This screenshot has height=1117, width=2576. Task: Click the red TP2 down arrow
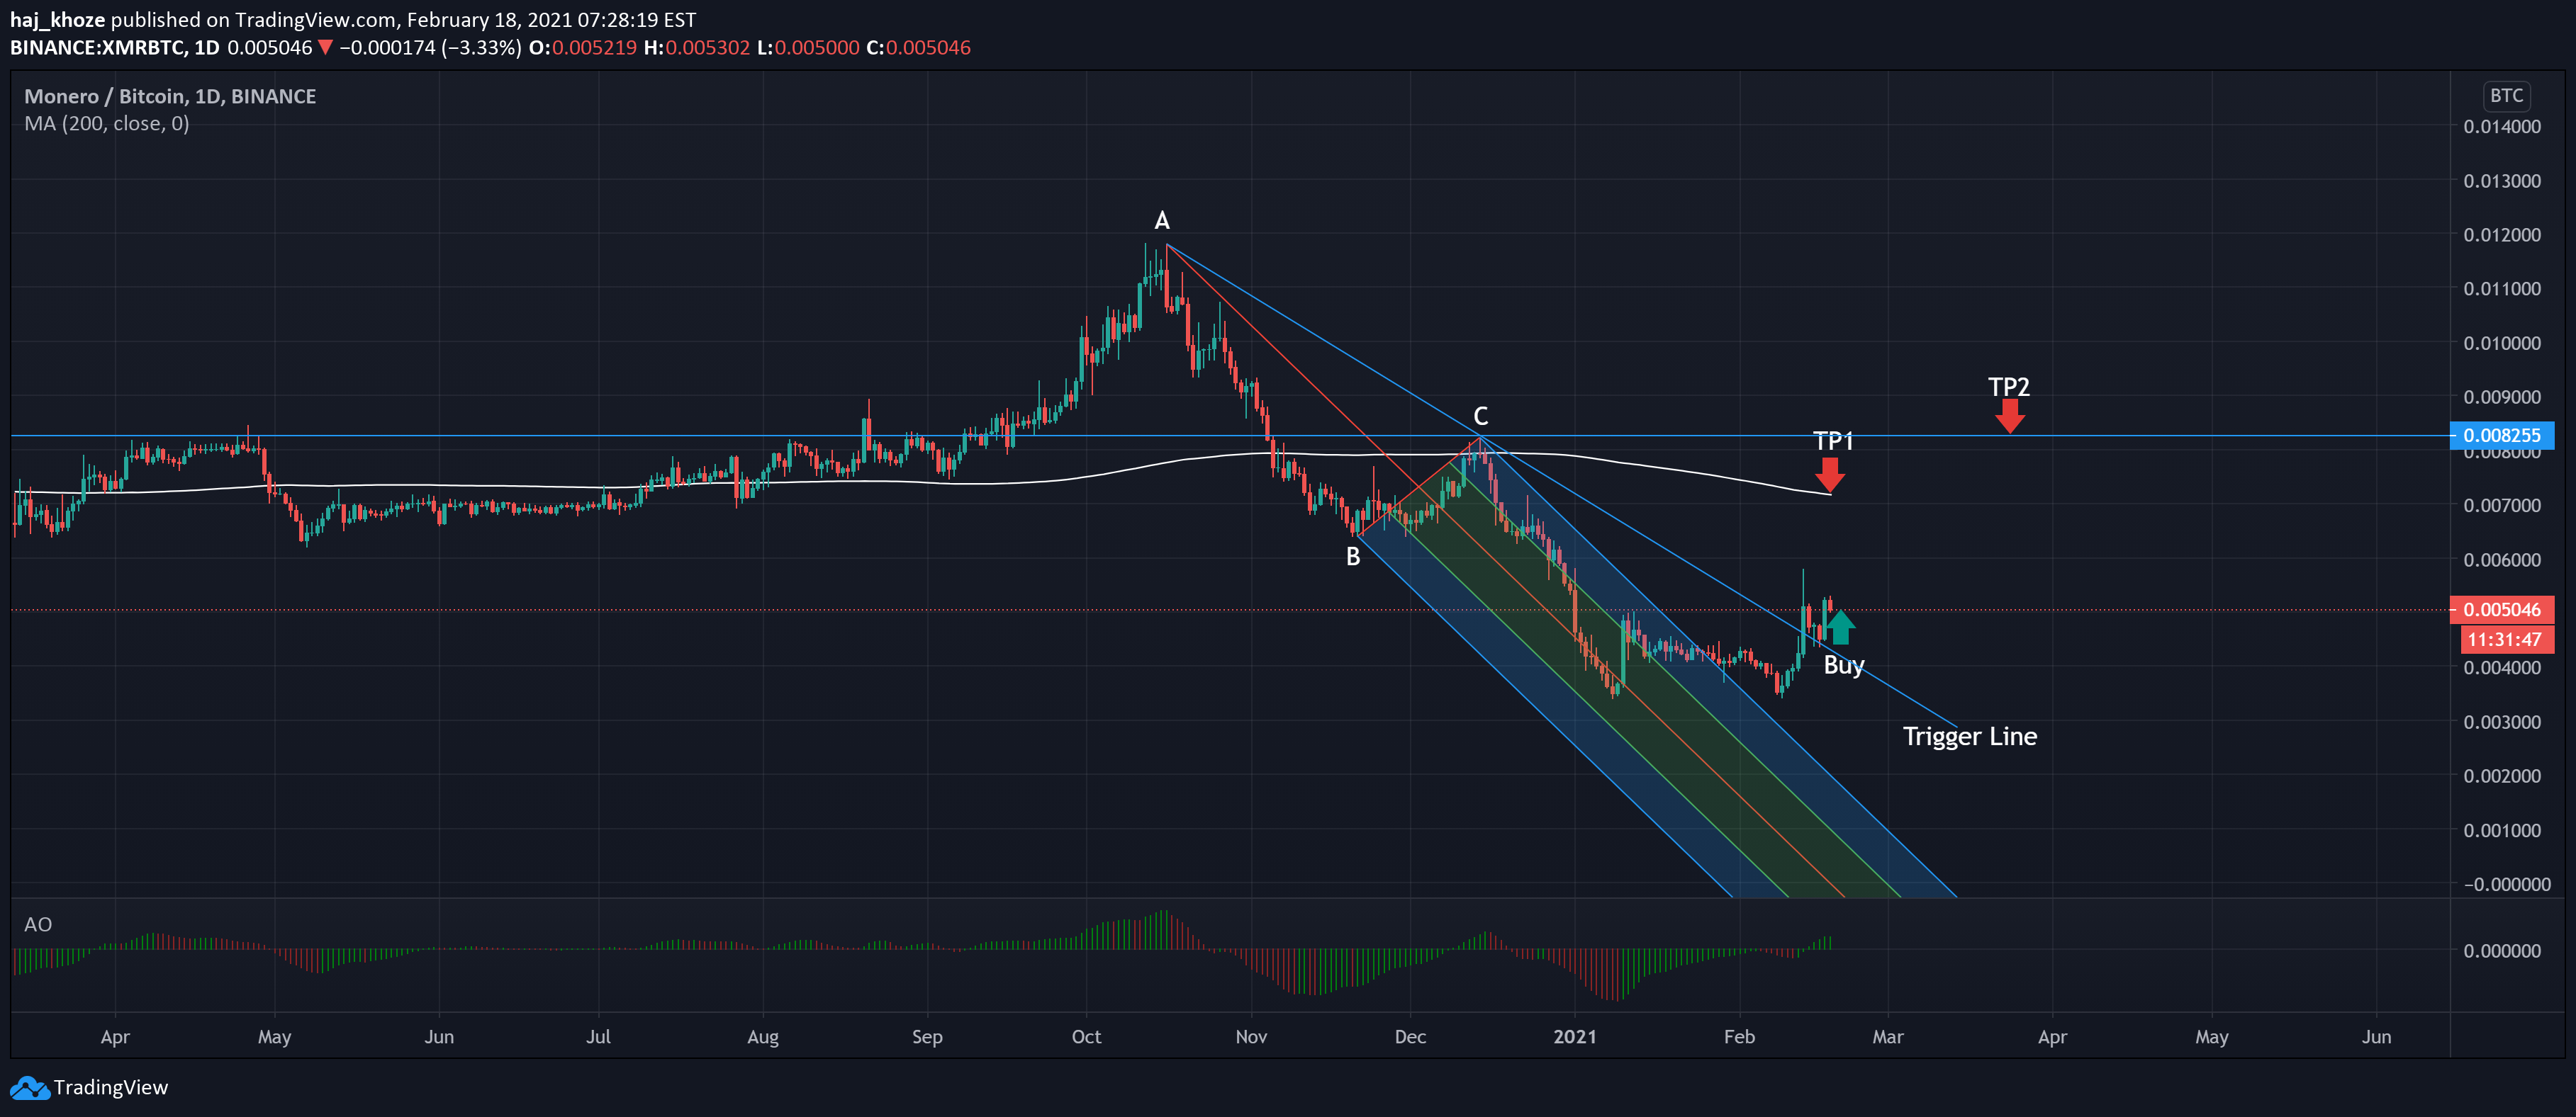(2009, 416)
